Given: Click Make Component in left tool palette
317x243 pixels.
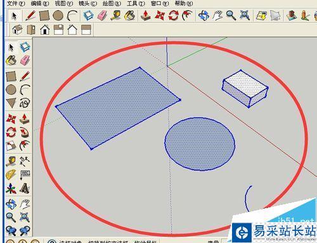Looking at the screenshot, I should point(25,47).
